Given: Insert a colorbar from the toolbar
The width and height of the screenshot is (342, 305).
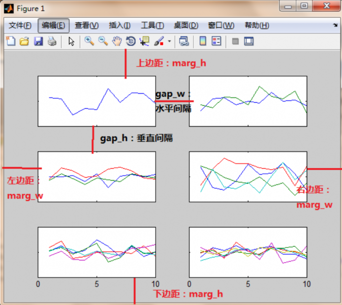Looking at the screenshot, I should coord(202,42).
